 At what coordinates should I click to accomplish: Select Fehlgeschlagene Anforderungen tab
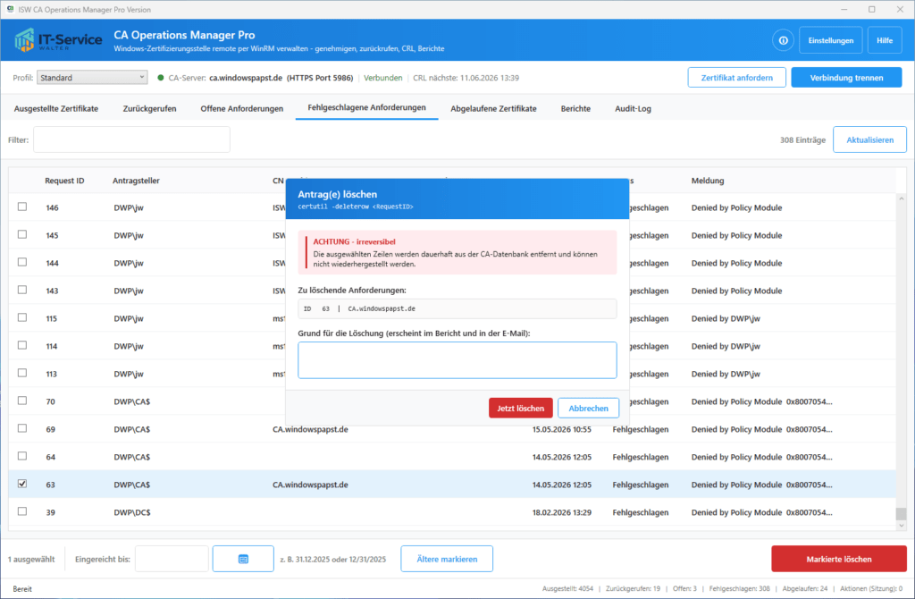(366, 108)
